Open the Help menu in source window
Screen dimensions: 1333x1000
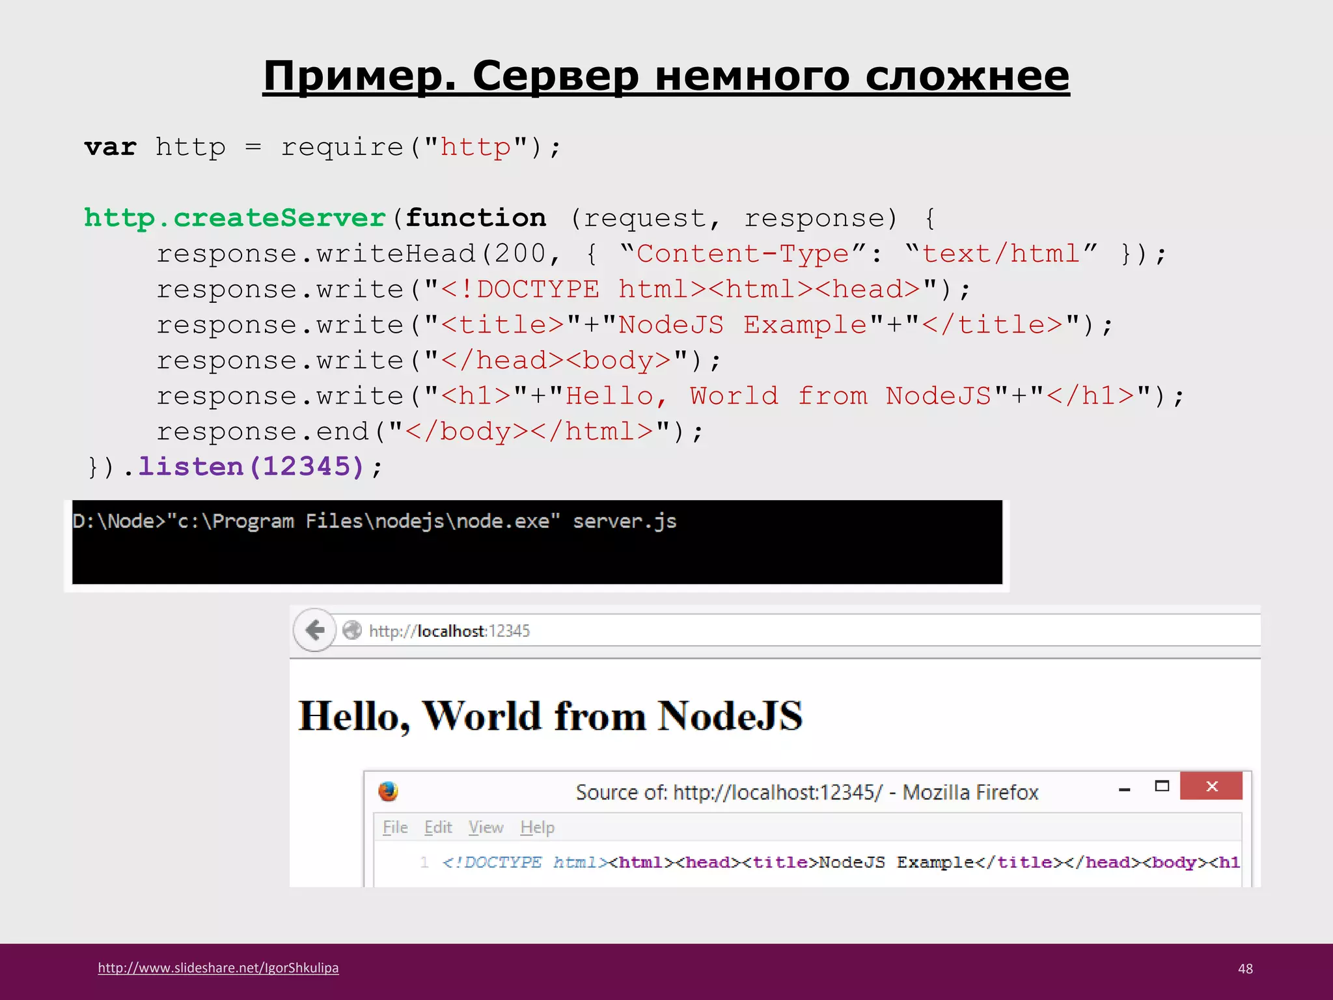(537, 827)
